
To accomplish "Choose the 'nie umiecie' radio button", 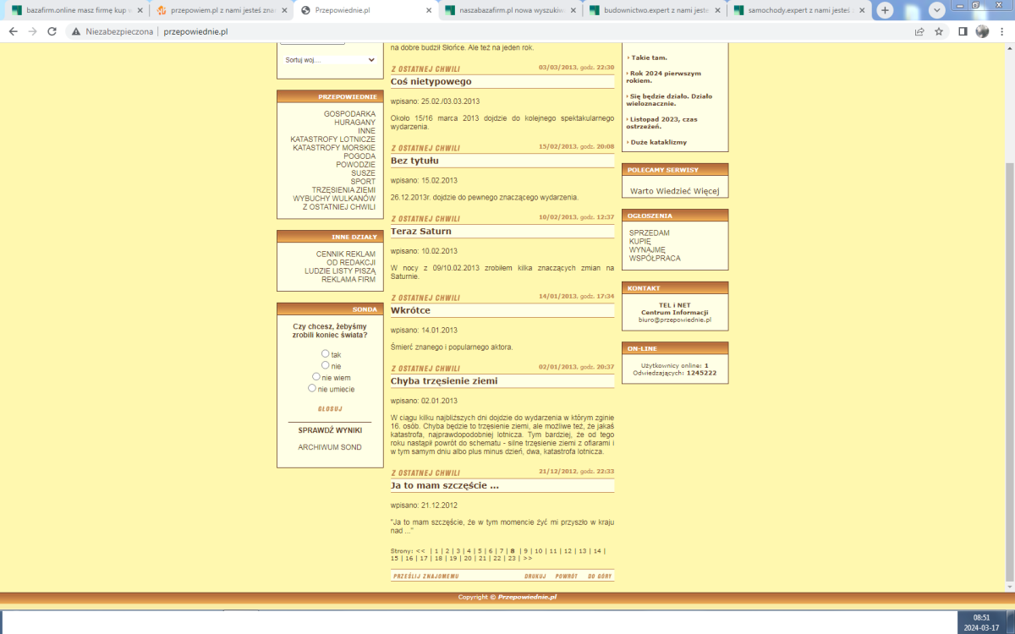I will (312, 388).
